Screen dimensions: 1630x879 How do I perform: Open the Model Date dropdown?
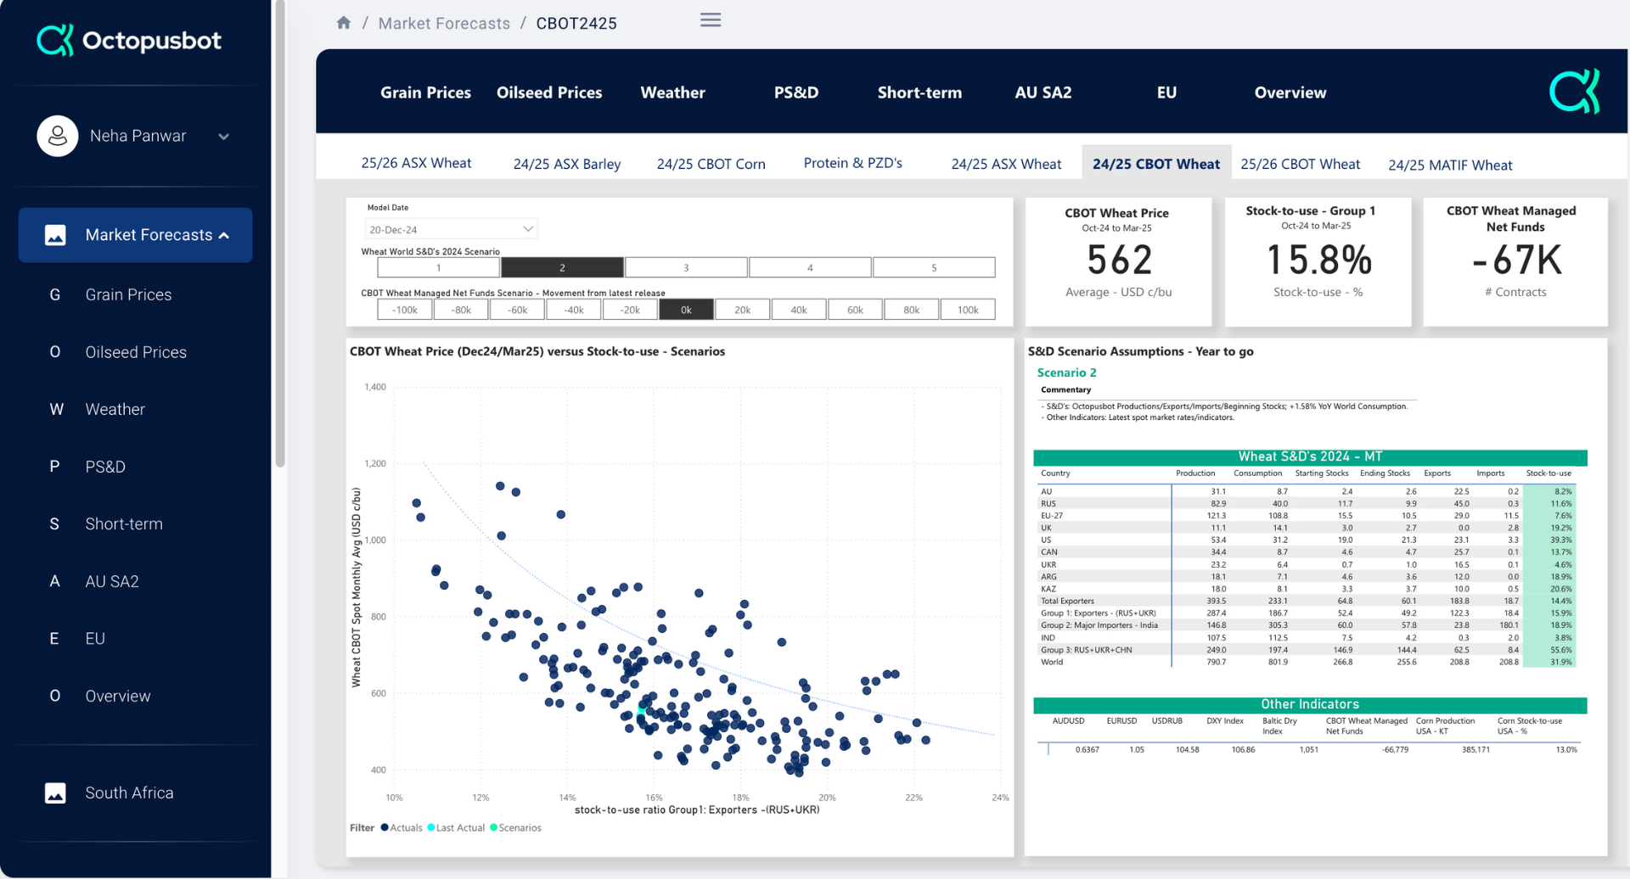click(451, 229)
